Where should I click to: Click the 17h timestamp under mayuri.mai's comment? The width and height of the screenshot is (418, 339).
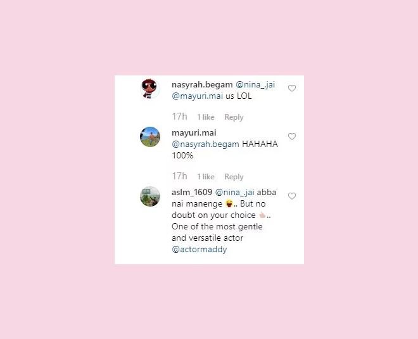[x=179, y=176]
